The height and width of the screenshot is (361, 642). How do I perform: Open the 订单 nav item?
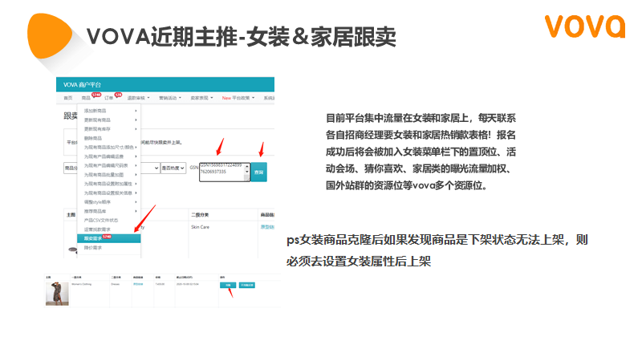[x=108, y=98]
